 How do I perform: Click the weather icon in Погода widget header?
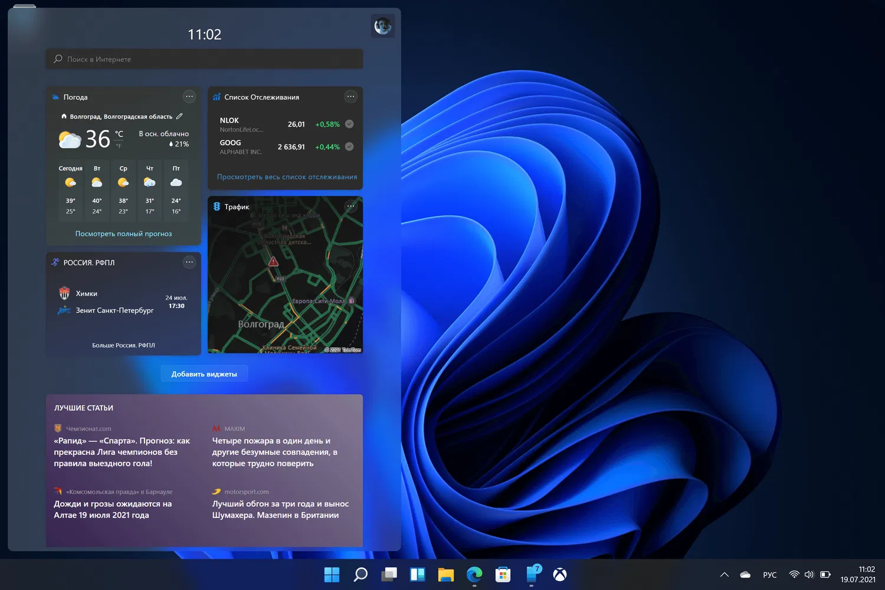[x=55, y=97]
